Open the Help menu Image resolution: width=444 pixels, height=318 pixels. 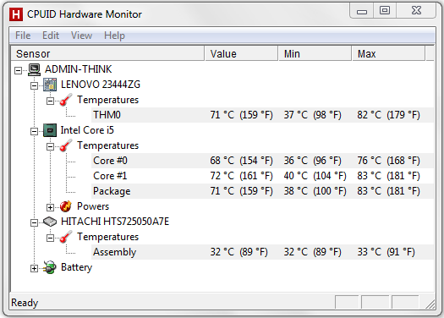[x=114, y=36]
